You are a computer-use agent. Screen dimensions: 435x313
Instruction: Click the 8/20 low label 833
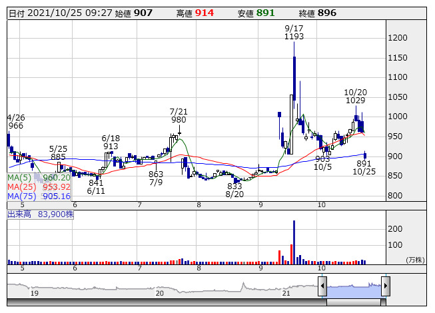[x=234, y=186]
